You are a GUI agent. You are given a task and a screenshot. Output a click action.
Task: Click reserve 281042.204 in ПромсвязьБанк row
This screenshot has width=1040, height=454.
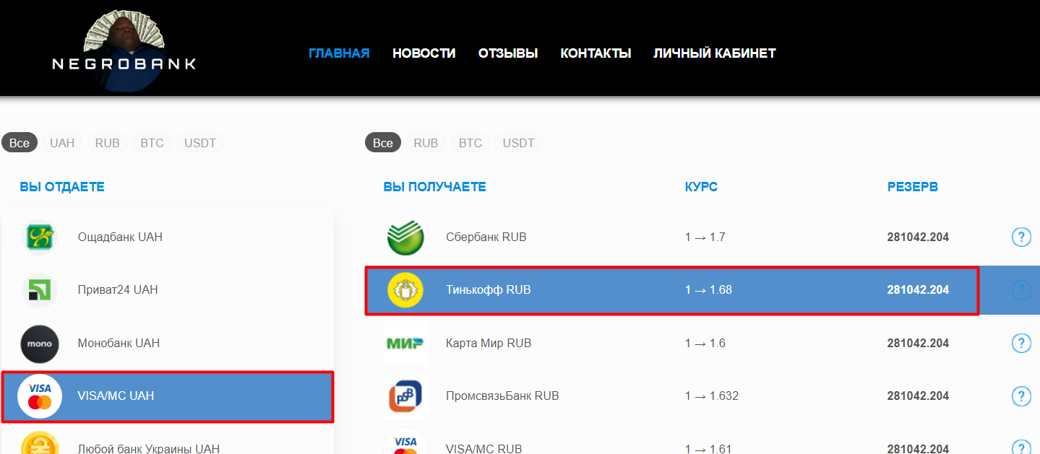918,396
